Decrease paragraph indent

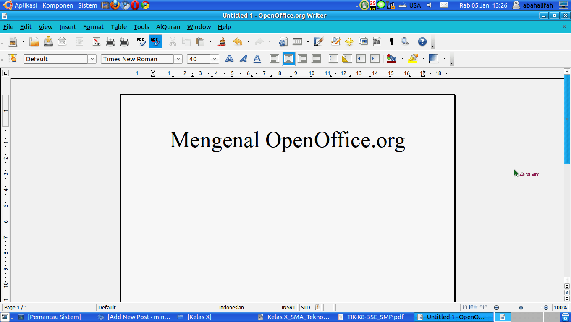point(361,59)
